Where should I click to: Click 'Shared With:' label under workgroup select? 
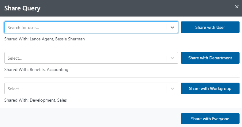(16, 100)
